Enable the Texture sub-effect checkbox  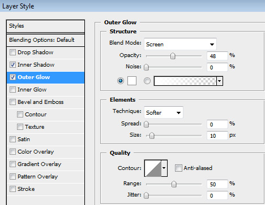pyautogui.click(x=20, y=127)
